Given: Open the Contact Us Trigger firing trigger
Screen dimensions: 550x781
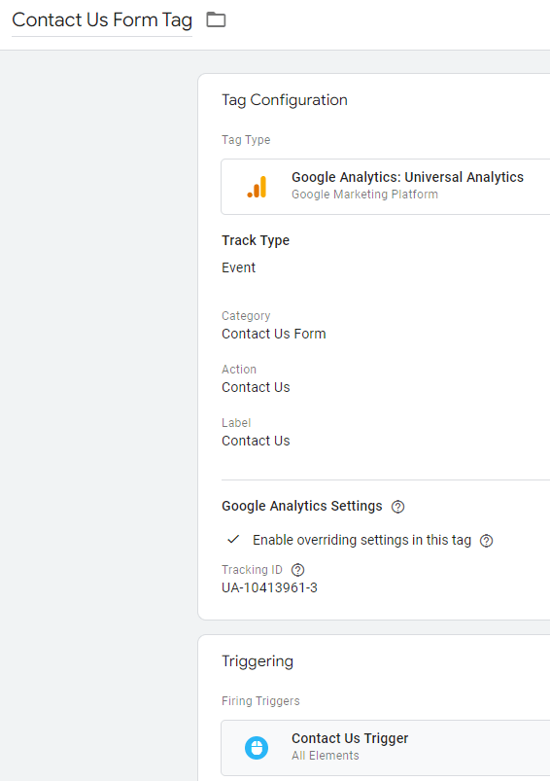Looking at the screenshot, I should coord(386,748).
